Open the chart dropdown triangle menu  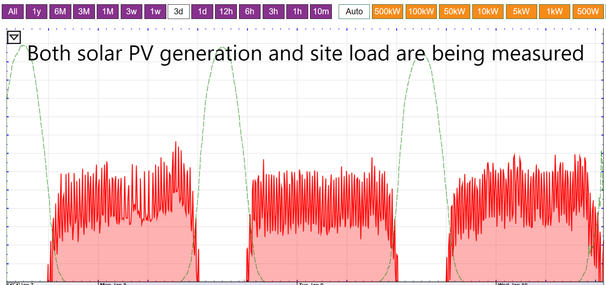coord(14,37)
